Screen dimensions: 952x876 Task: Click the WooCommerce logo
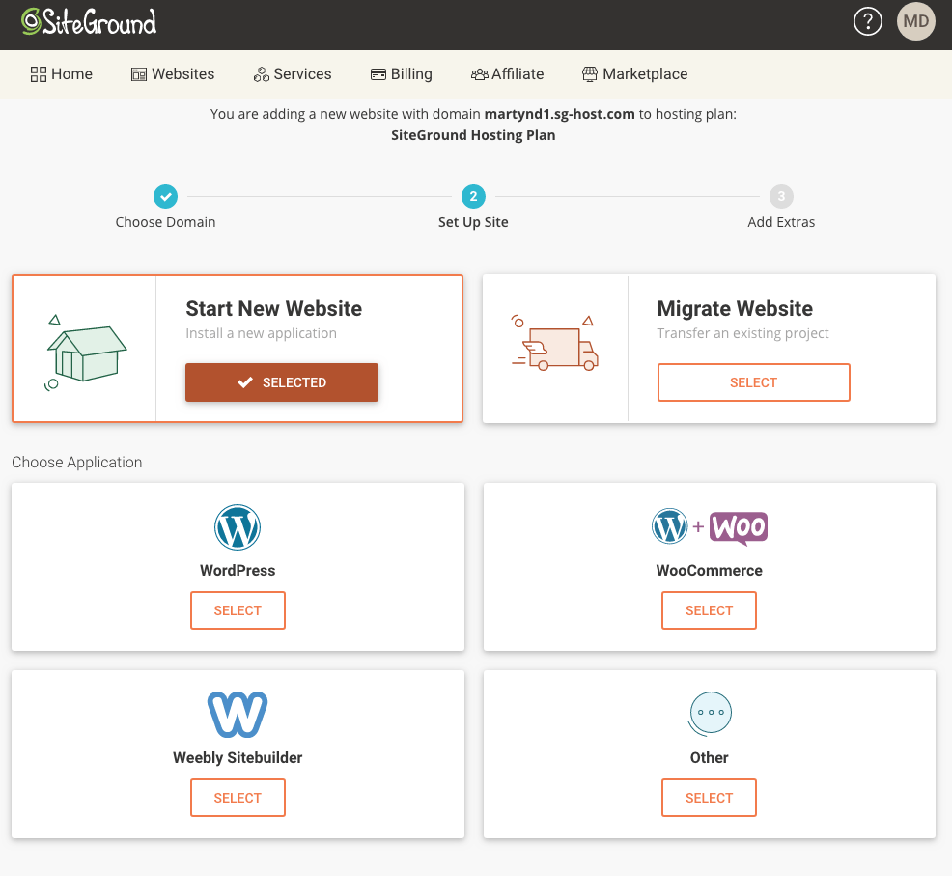(709, 526)
